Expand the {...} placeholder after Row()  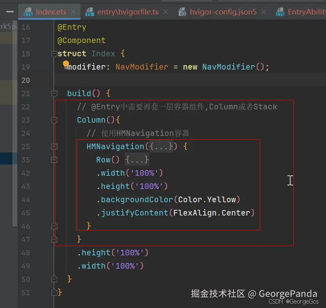tap(137, 160)
